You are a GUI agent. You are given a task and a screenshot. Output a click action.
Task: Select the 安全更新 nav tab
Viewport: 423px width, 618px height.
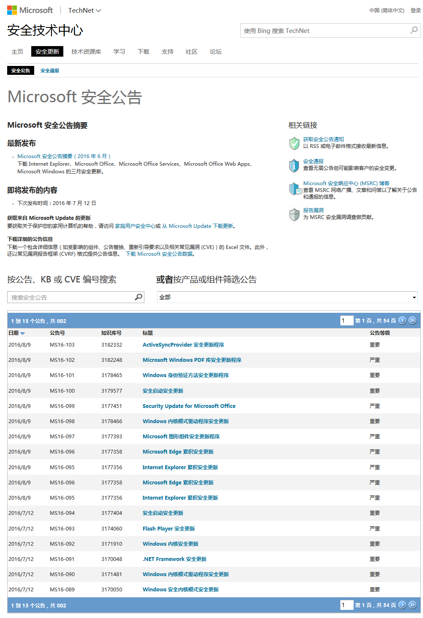(x=47, y=52)
